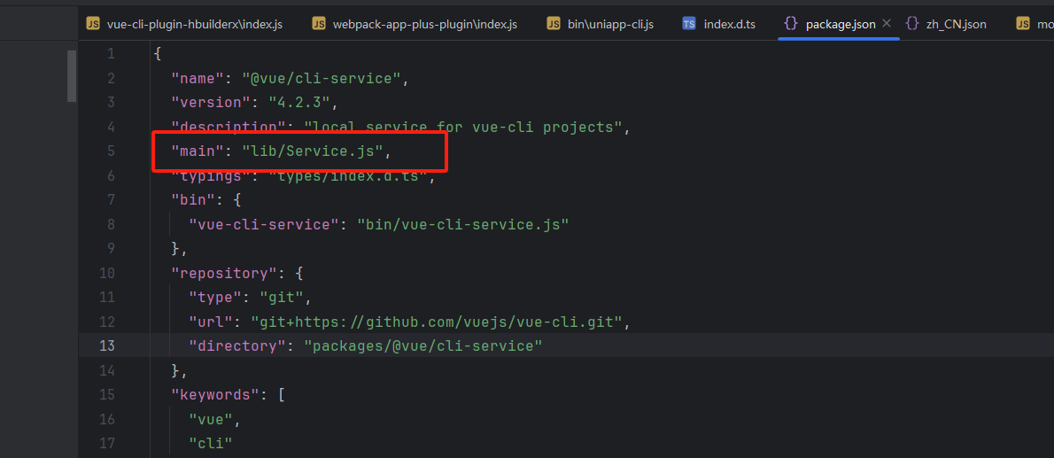This screenshot has width=1054, height=458.
Task: Close the package.json tab
Action: 887,24
